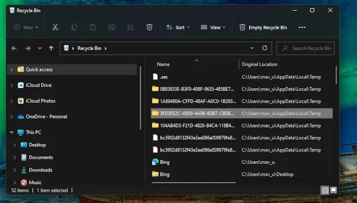Click the Search Recycle Bin field
Image resolution: width=357 pixels, height=203 pixels.
(x=311, y=48)
